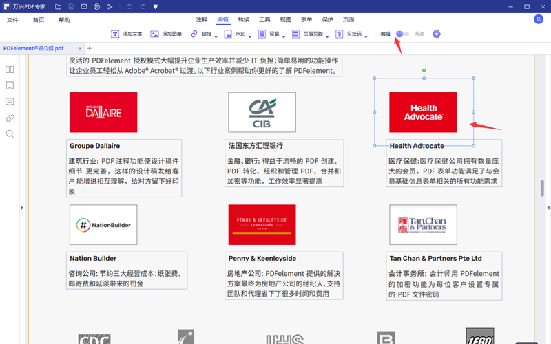551x344 pixels.
Task: Close the PDFelement产品介绍.pdf tab
Action: [80, 49]
